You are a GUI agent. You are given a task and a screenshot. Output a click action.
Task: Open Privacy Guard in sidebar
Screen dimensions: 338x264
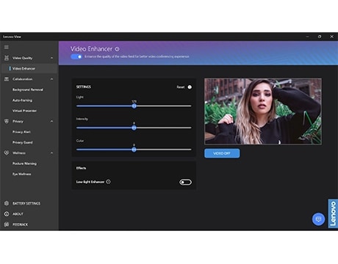[x=22, y=142]
